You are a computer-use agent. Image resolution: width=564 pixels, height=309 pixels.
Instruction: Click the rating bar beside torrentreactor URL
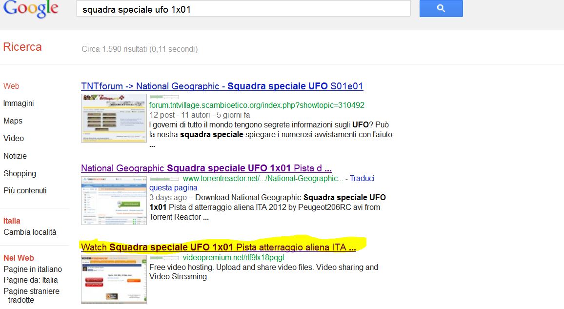coord(164,179)
